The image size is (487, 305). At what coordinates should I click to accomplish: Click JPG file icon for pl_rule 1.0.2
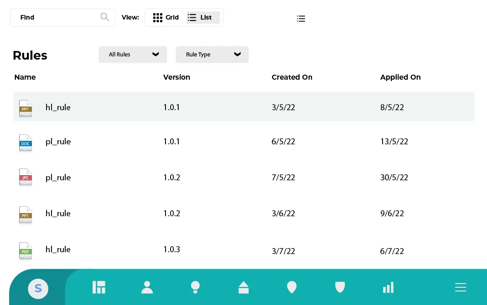pyautogui.click(x=26, y=177)
